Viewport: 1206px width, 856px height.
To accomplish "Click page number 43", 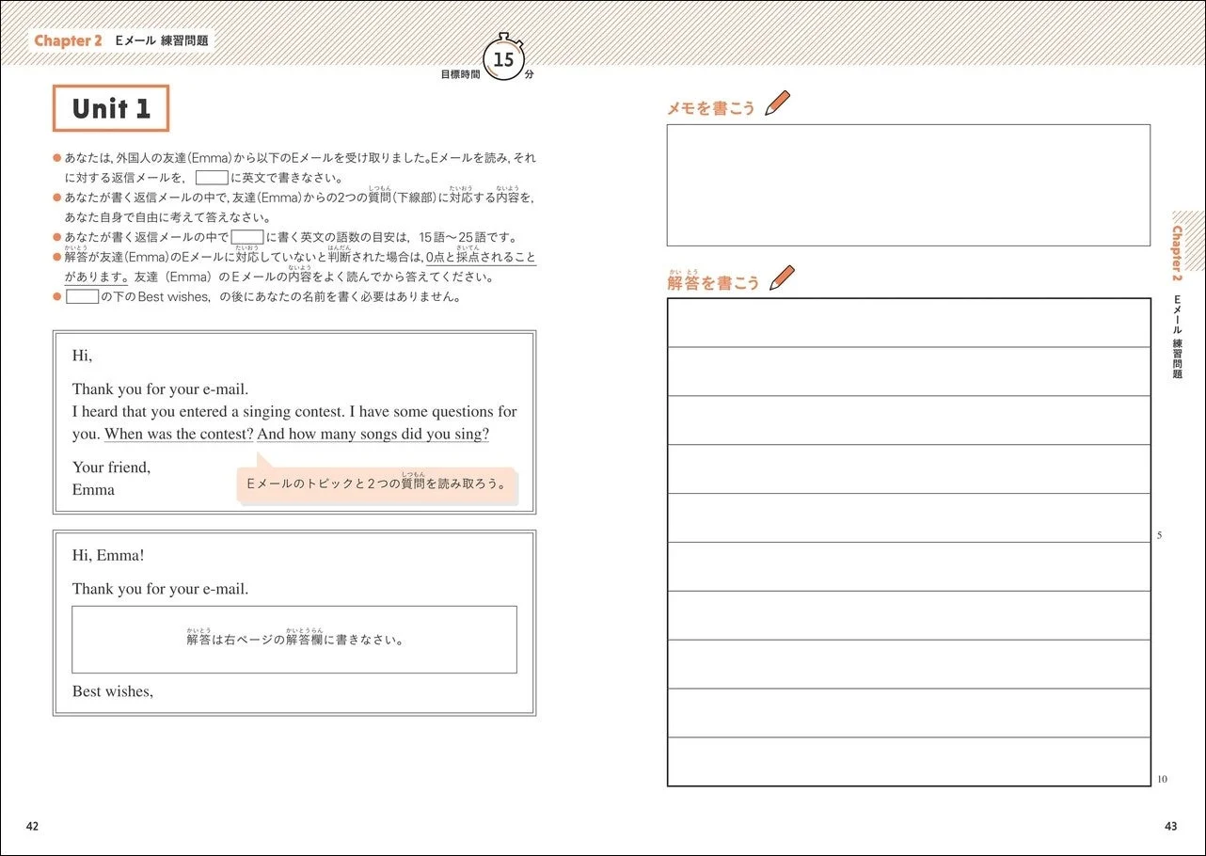I will click(1169, 825).
